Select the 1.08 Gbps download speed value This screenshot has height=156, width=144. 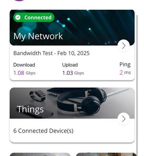pos(24,73)
